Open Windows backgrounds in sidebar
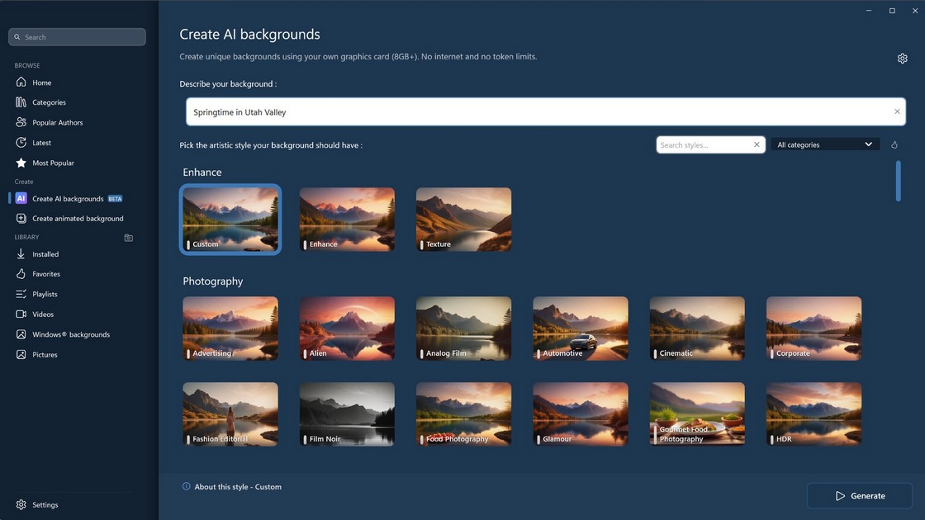 [71, 334]
